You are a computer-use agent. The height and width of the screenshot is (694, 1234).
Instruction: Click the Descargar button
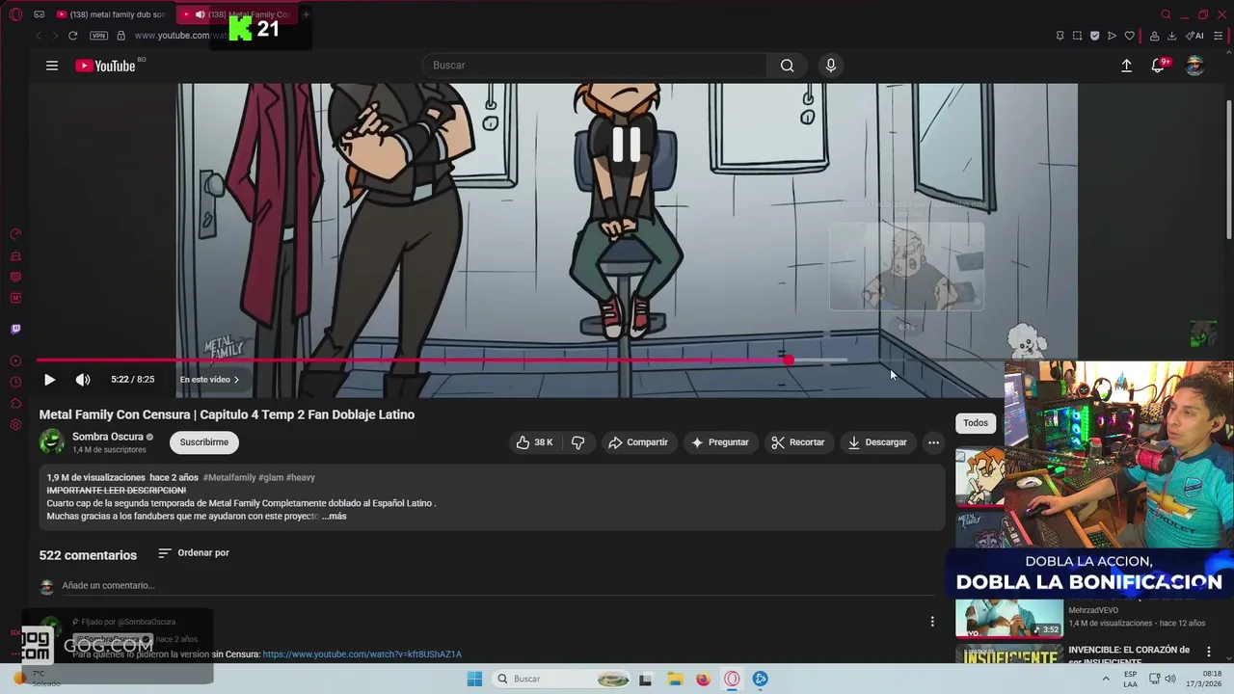click(876, 442)
